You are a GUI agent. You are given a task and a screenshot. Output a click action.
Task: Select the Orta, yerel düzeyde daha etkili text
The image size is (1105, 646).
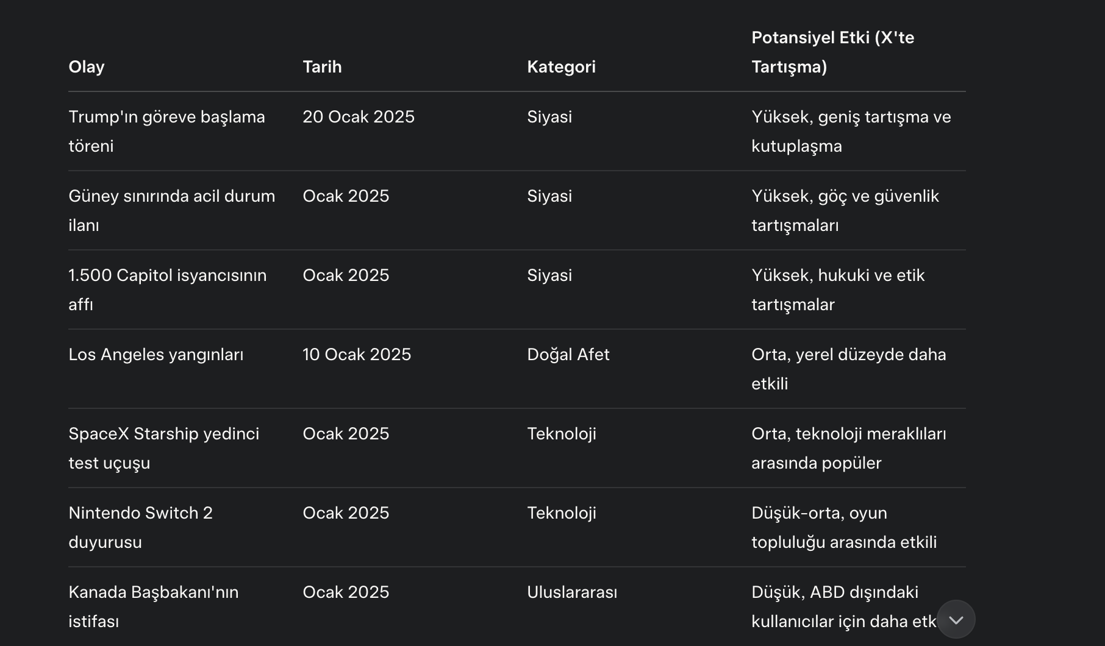(849, 369)
